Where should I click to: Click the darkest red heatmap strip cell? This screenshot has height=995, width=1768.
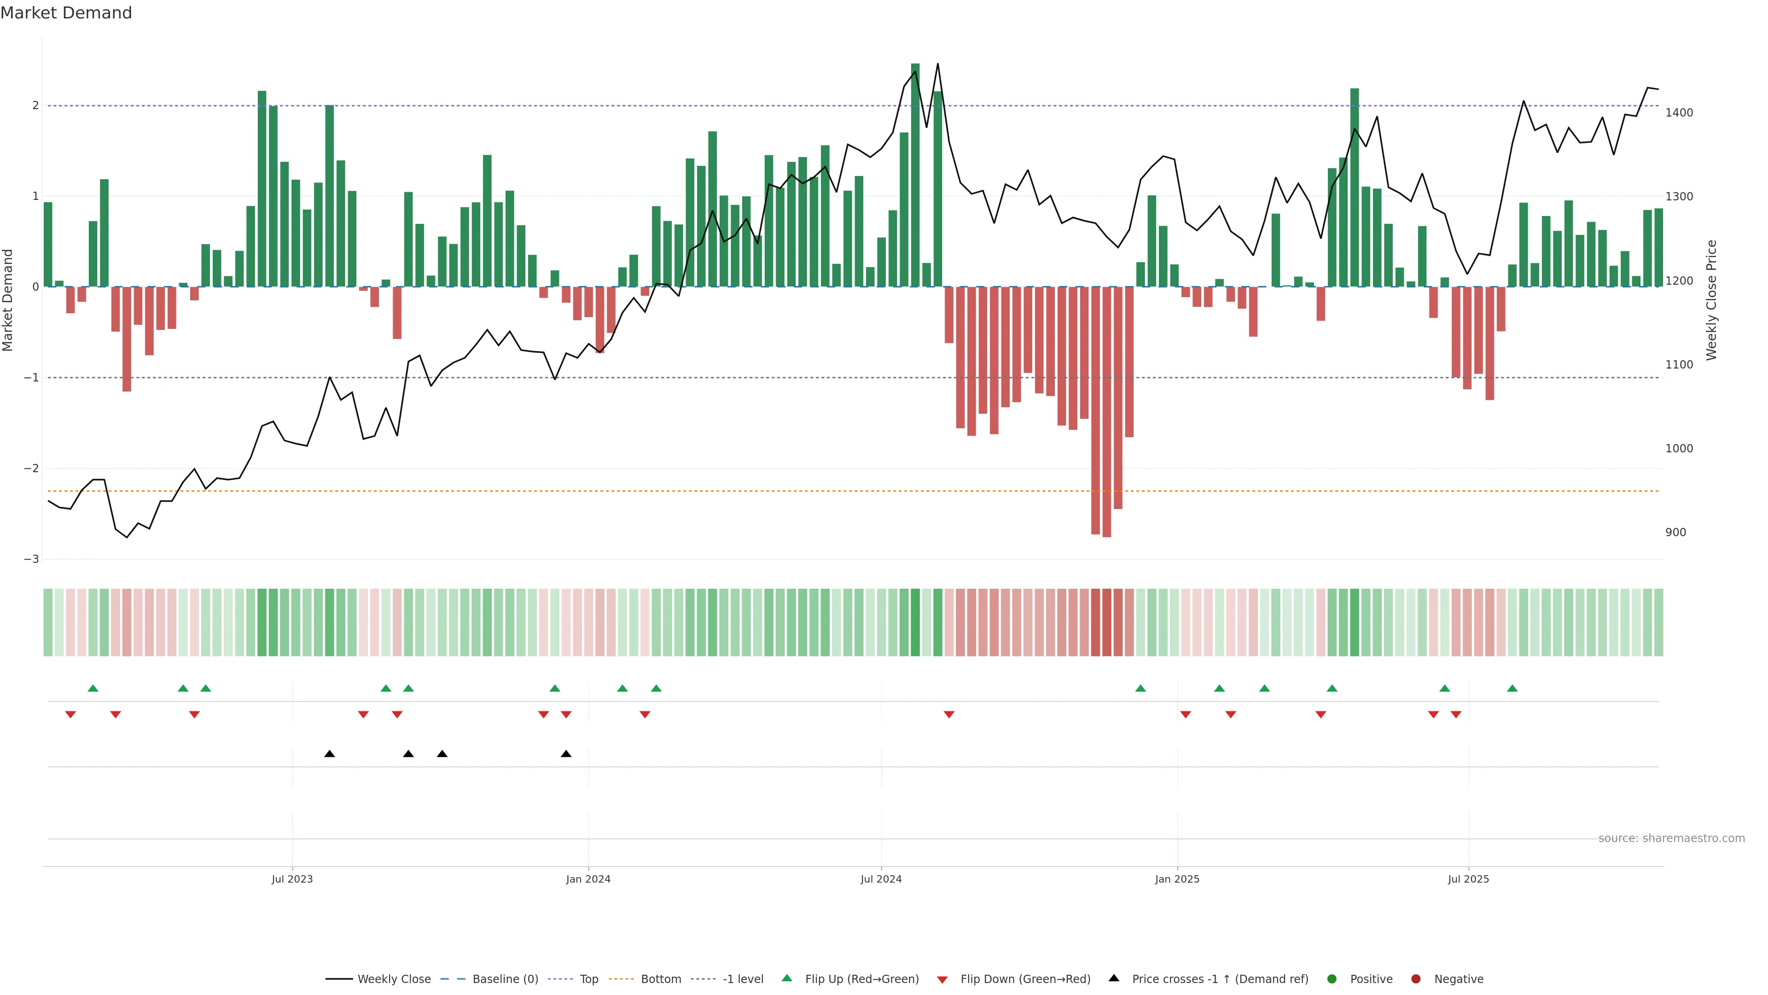(1106, 622)
